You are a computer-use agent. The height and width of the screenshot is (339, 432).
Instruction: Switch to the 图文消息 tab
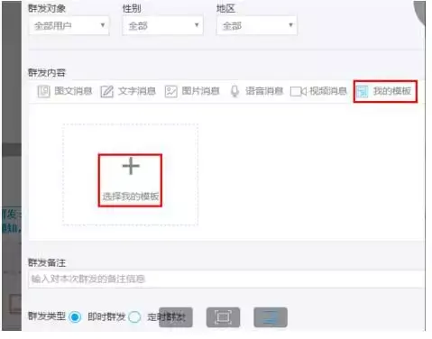point(65,91)
